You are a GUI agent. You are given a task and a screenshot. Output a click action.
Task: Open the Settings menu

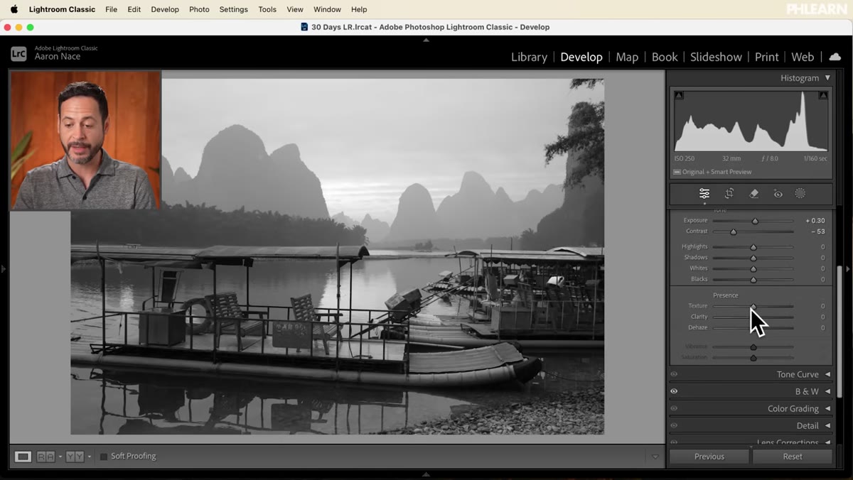[234, 9]
